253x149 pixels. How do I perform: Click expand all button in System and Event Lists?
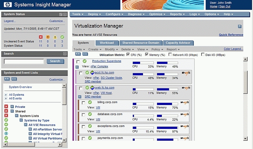pyautogui.click(x=7, y=79)
